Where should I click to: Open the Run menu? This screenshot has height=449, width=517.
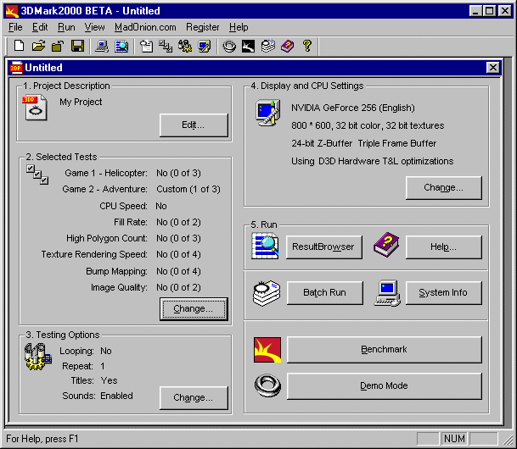coord(66,27)
